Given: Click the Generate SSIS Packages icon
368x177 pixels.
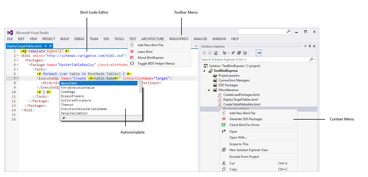Looking at the screenshot, I should (224, 119).
